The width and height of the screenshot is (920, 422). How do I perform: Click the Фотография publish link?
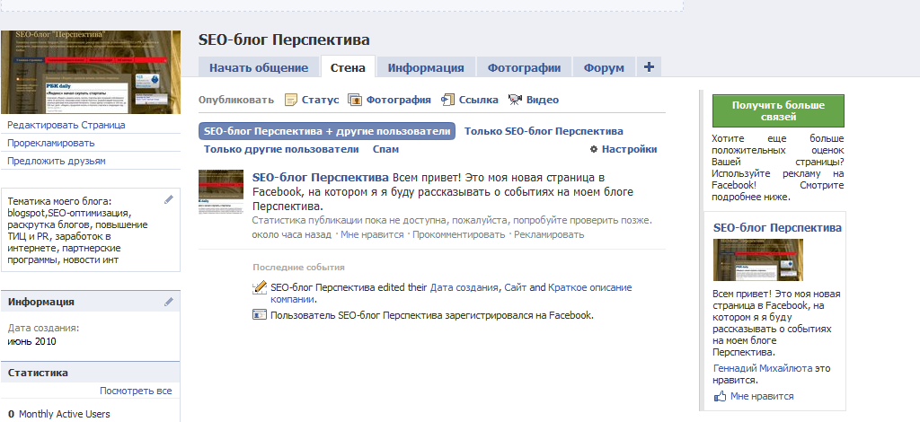coord(399,100)
